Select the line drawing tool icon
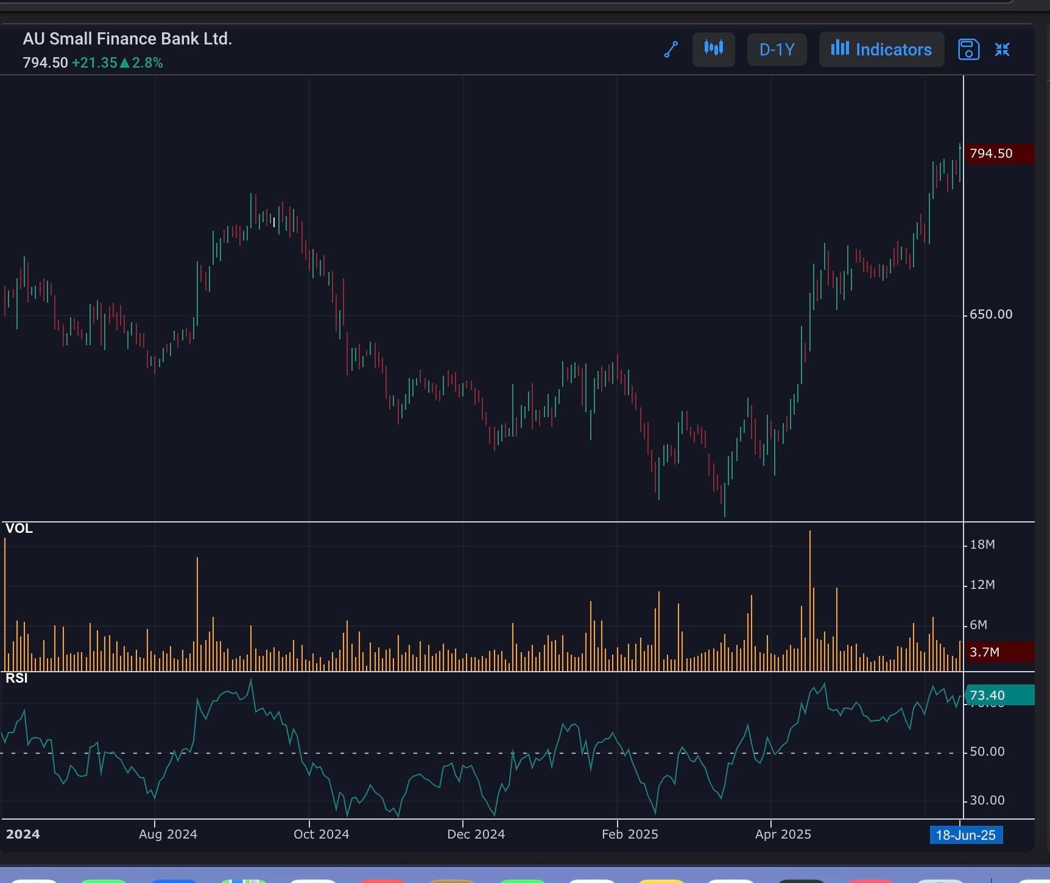Viewport: 1050px width, 883px height. pyautogui.click(x=671, y=49)
